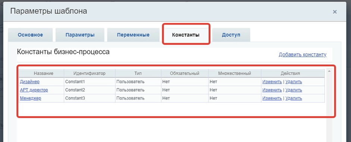Click the Тип column header
The image size is (351, 142).
pyautogui.click(x=138, y=73)
